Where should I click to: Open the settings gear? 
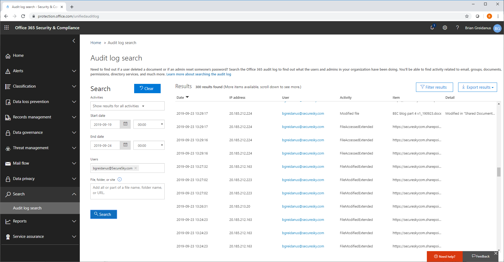[445, 28]
